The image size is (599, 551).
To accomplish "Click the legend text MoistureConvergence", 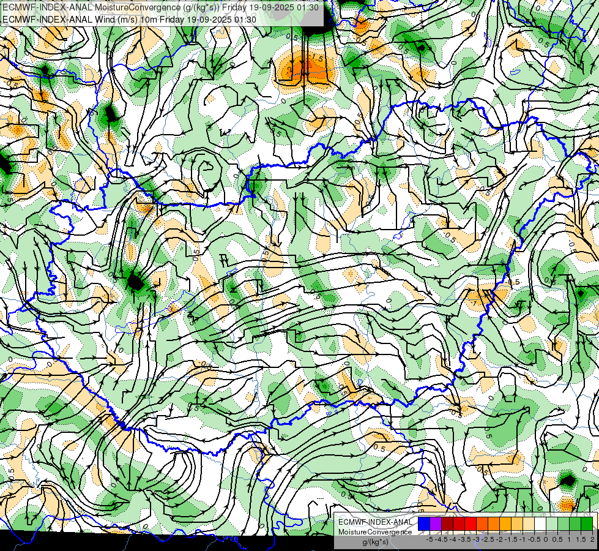I will coord(375,532).
